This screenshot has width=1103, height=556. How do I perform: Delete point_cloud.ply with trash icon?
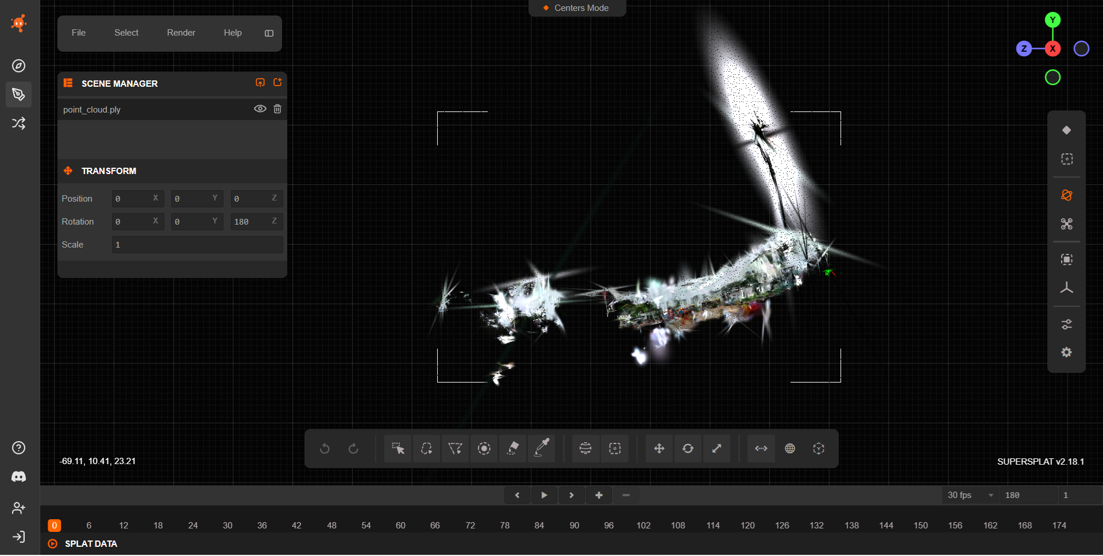pos(277,109)
